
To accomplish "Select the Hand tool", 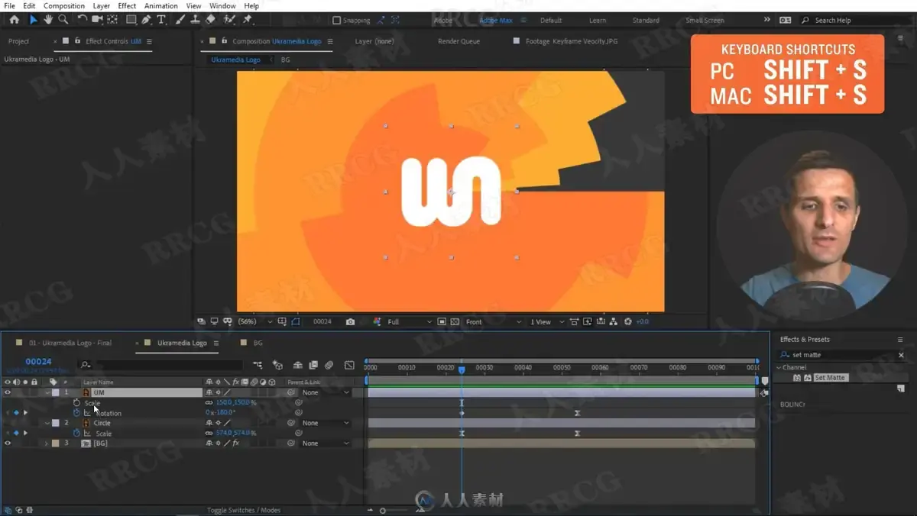I will pos(48,20).
